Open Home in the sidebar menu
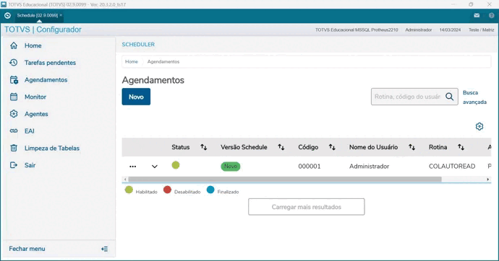 click(x=33, y=45)
